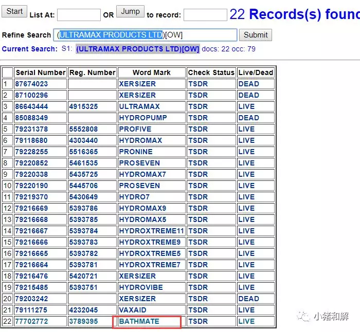Open serial number 79118680

[31, 140]
